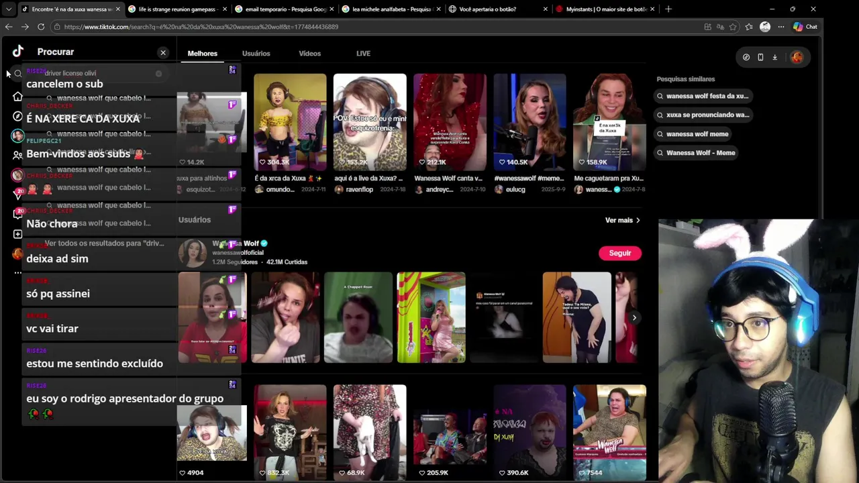The image size is (859, 483).
Task: Click the browser forward arrow
Action: 25,27
